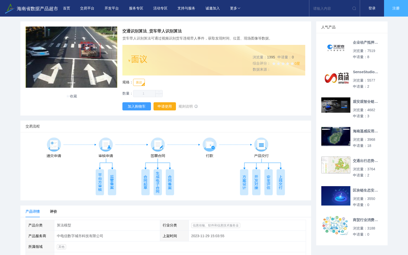408x255 pixels.
Task: Click the info icon beside 规则说明
Action: [x=196, y=106]
